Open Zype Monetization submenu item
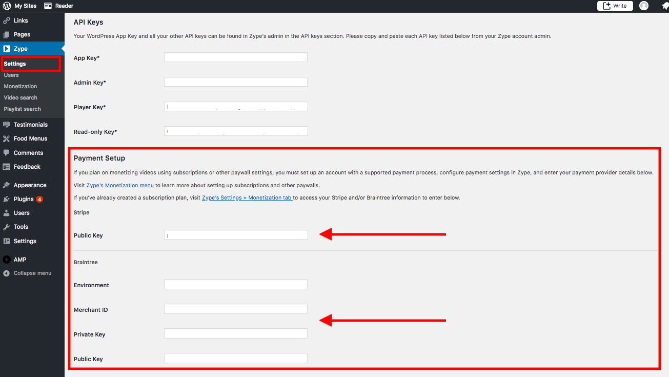 tap(21, 86)
